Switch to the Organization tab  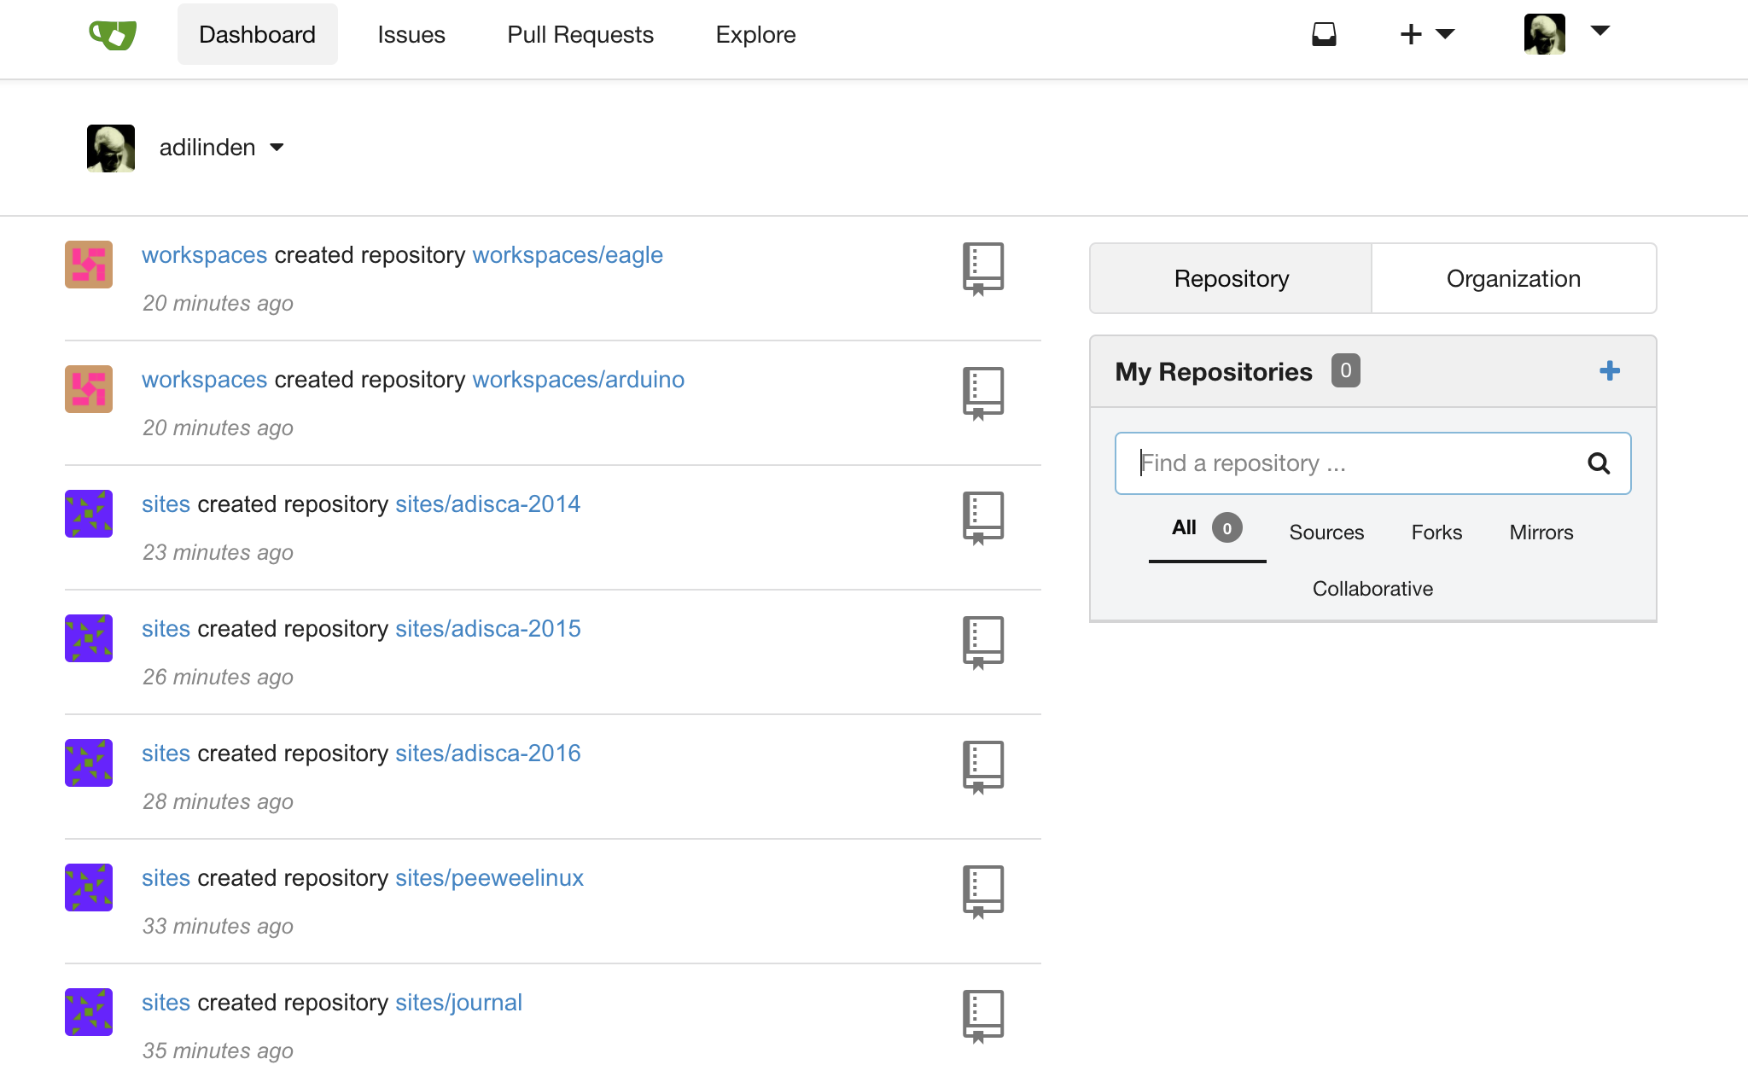click(1512, 278)
